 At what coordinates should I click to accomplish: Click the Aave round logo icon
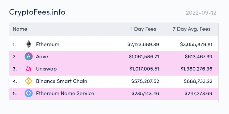(29, 56)
